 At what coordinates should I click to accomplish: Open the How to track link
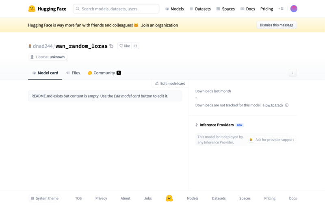pyautogui.click(x=273, y=105)
